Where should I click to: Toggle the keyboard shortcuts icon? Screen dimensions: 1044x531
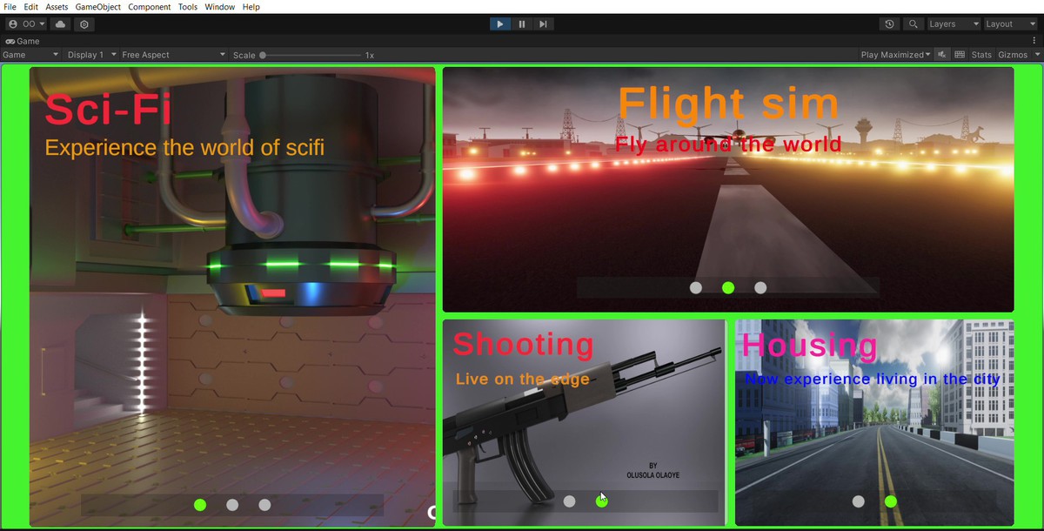960,55
